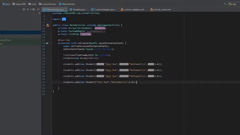Click line 25 students.add statement
The height and width of the screenshot is (135, 240).
(112, 64)
